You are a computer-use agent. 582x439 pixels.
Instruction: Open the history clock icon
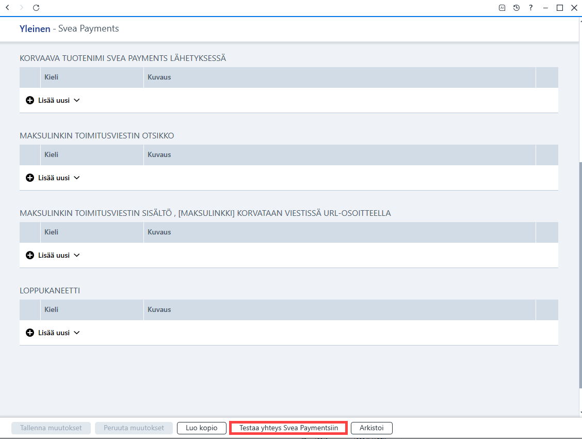click(516, 7)
